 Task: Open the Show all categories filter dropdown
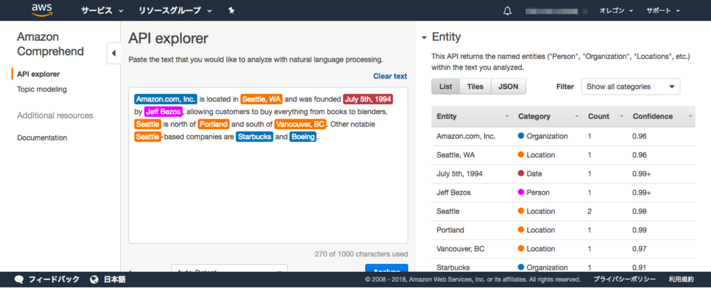(630, 87)
